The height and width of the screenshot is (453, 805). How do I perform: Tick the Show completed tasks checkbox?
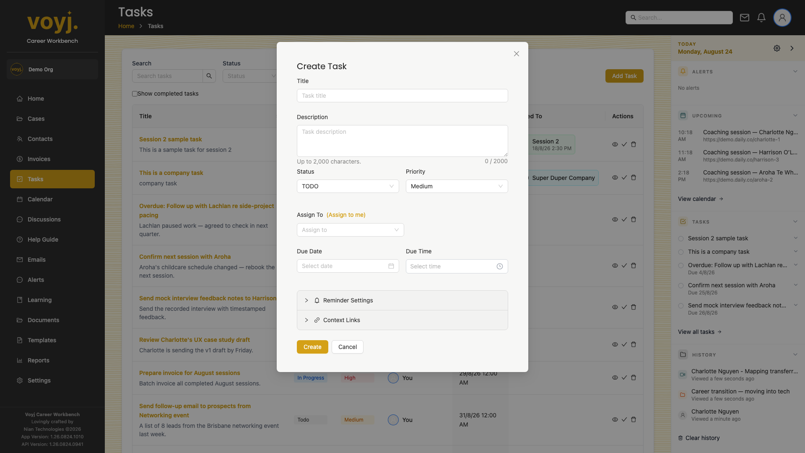pos(135,94)
